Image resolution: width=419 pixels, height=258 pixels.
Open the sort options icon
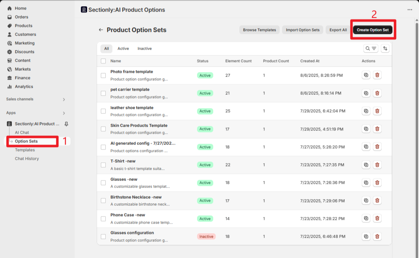click(x=385, y=48)
